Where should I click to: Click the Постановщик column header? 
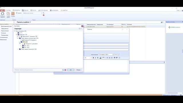pos(114,24)
